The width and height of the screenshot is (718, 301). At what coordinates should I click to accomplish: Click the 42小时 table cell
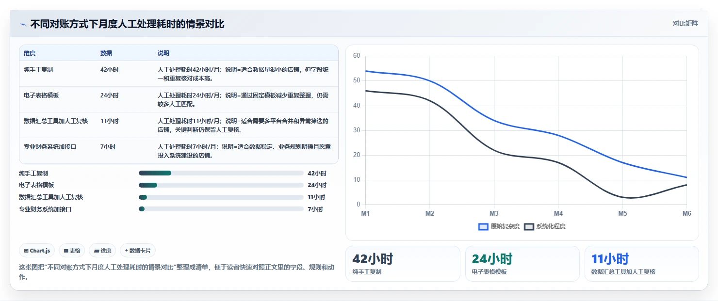pos(109,69)
